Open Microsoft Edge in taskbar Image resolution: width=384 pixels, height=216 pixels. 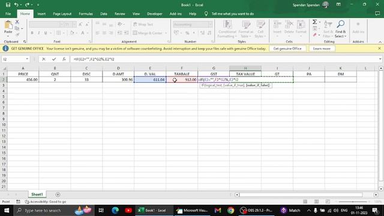115,211
